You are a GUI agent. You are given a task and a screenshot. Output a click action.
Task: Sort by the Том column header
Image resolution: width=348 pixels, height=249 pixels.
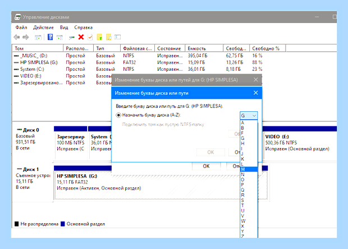(38, 48)
